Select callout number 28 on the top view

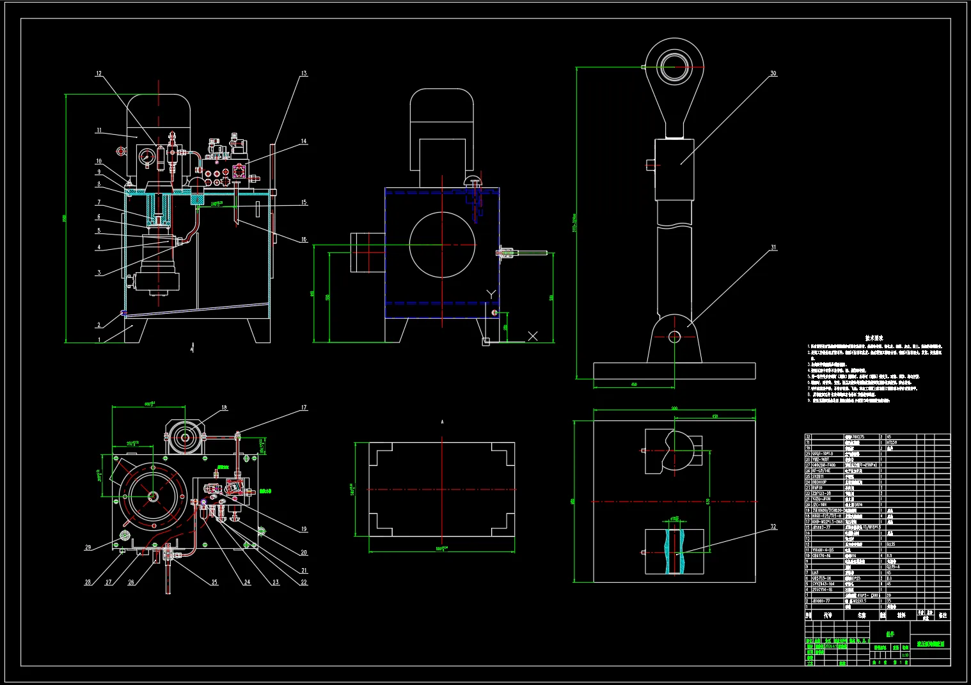tap(88, 582)
